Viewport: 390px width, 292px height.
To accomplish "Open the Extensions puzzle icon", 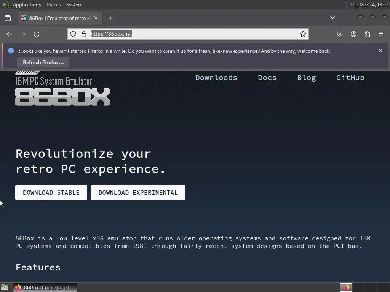I will [367, 34].
